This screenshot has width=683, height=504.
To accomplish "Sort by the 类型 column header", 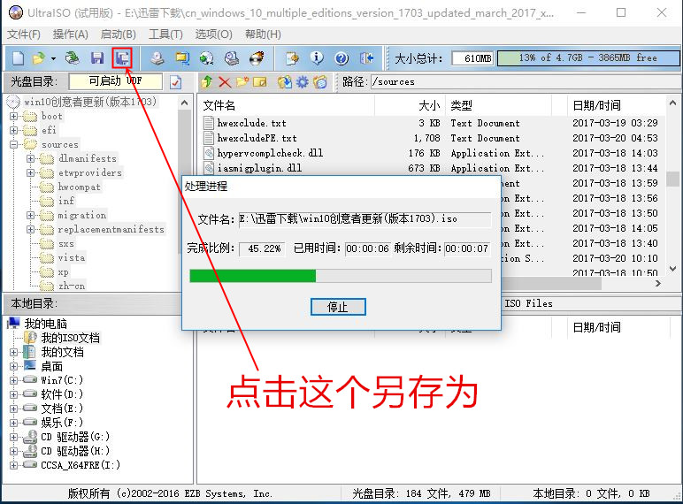I will [498, 105].
